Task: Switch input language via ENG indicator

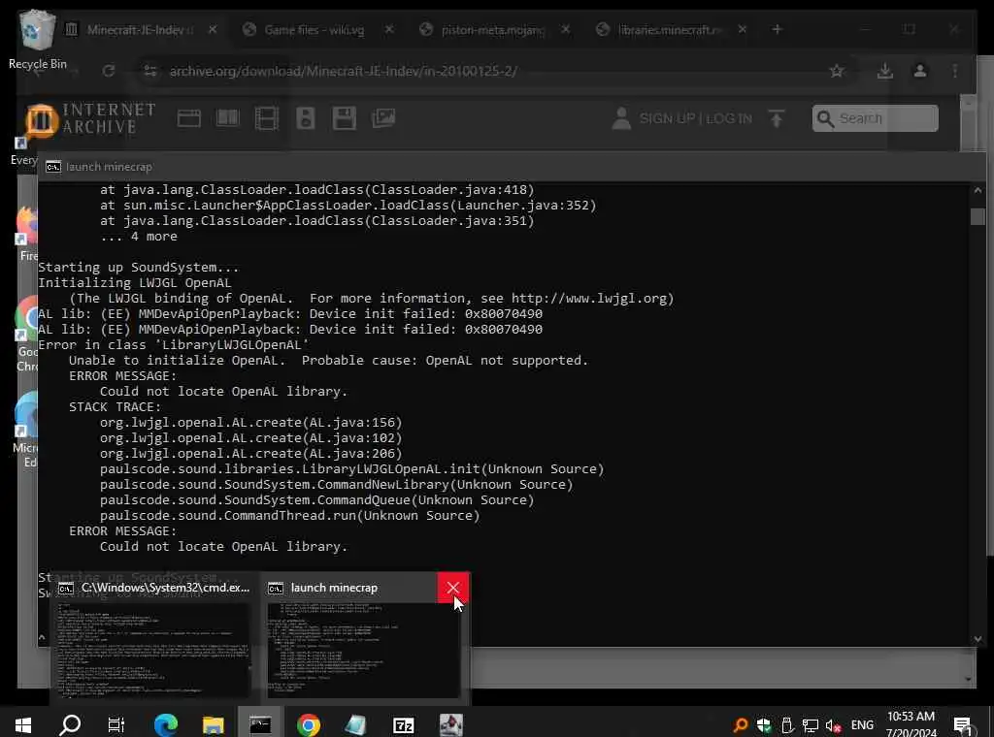Action: pos(862,725)
